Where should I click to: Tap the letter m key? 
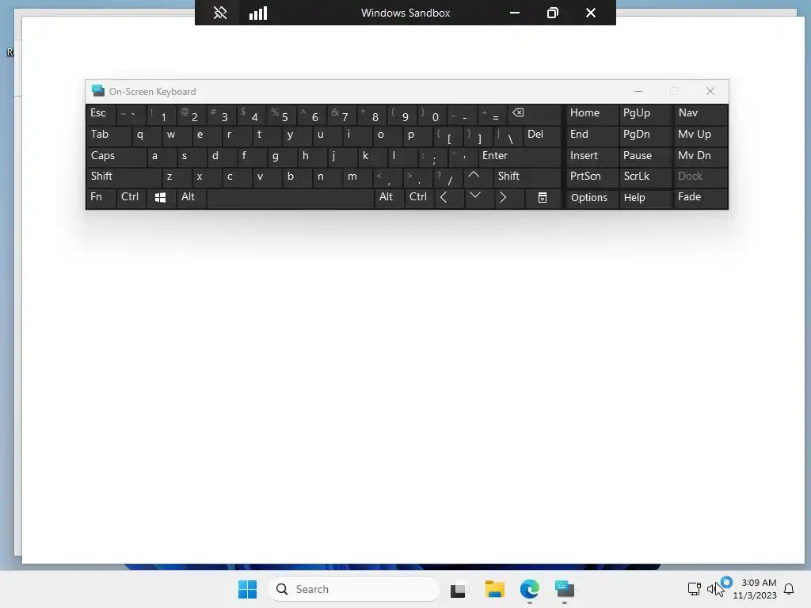[357, 177]
